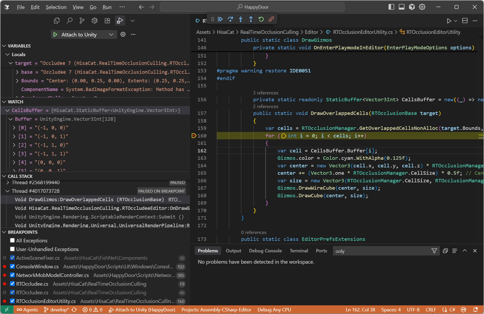Open Agents in the status bar
The width and height of the screenshot is (484, 314).
27,310
